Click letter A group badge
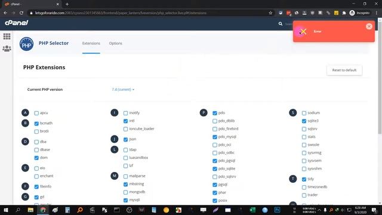Image resolution: width=382 pixels, height=215 pixels. click(25, 113)
